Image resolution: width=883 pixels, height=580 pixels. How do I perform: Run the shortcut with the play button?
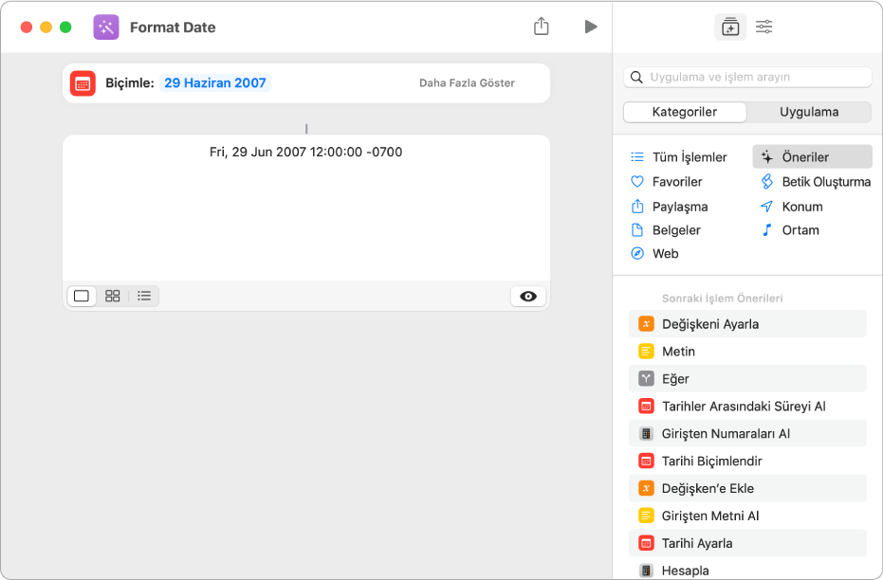coord(591,27)
